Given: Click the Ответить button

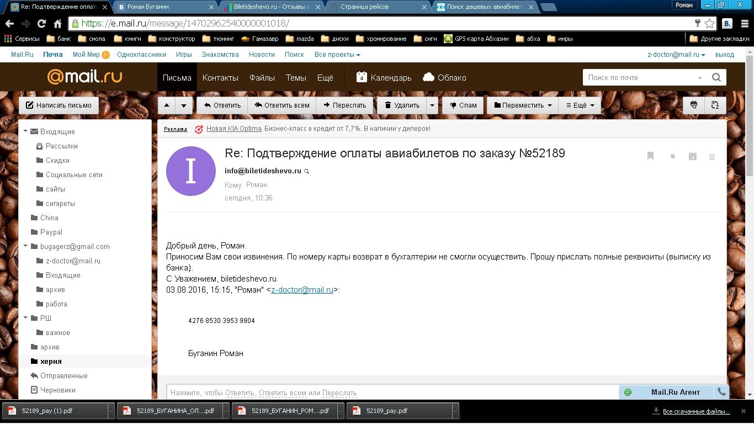Looking at the screenshot, I should (222, 105).
